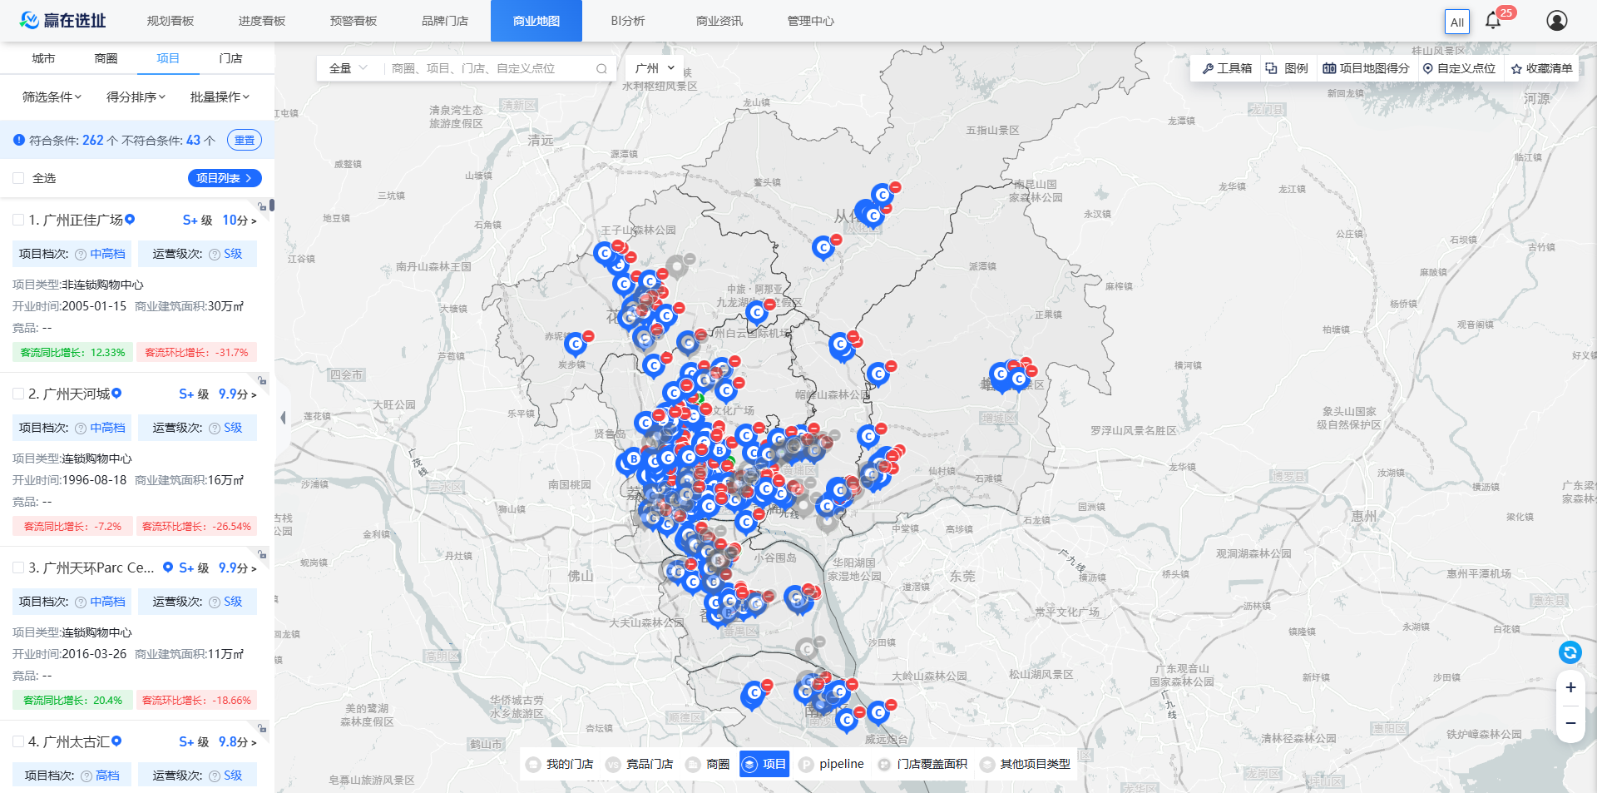This screenshot has width=1597, height=793.
Task: Expand 广州天河城 score details 9.9分
Action: click(x=238, y=394)
